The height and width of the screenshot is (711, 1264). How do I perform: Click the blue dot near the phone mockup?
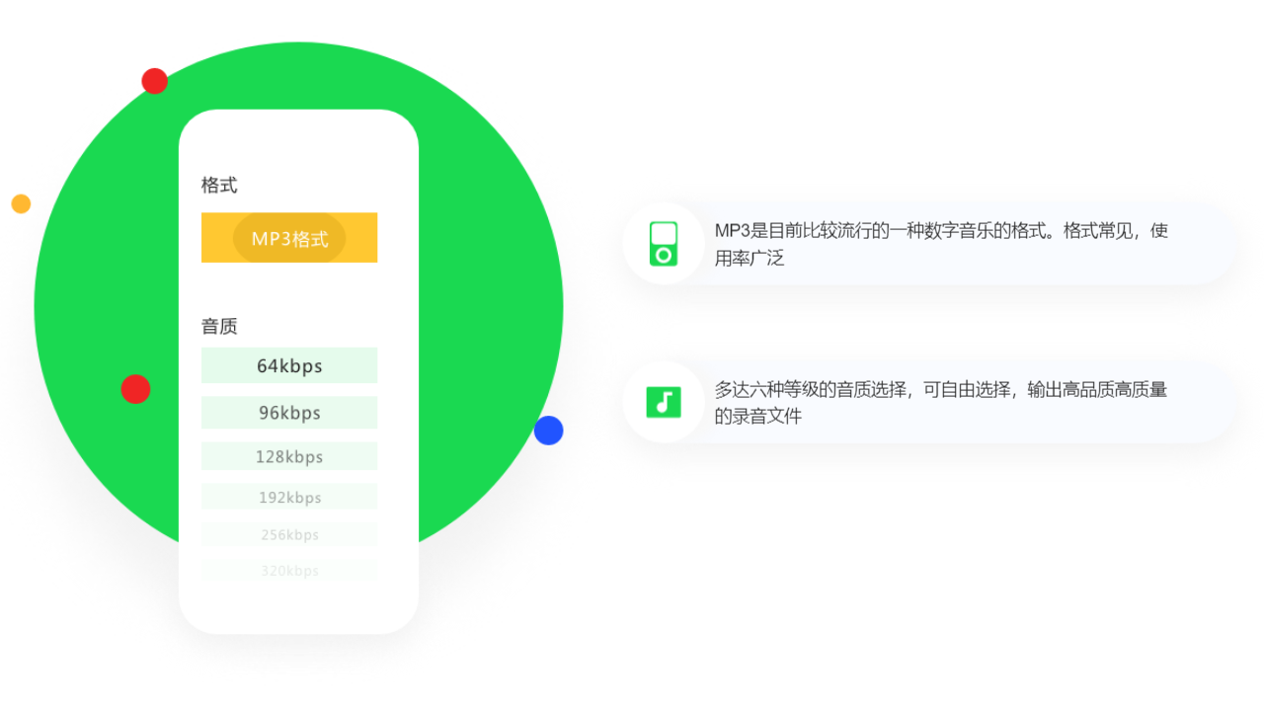pyautogui.click(x=549, y=431)
